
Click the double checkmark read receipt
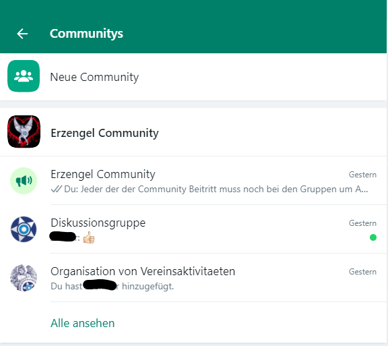(56, 189)
